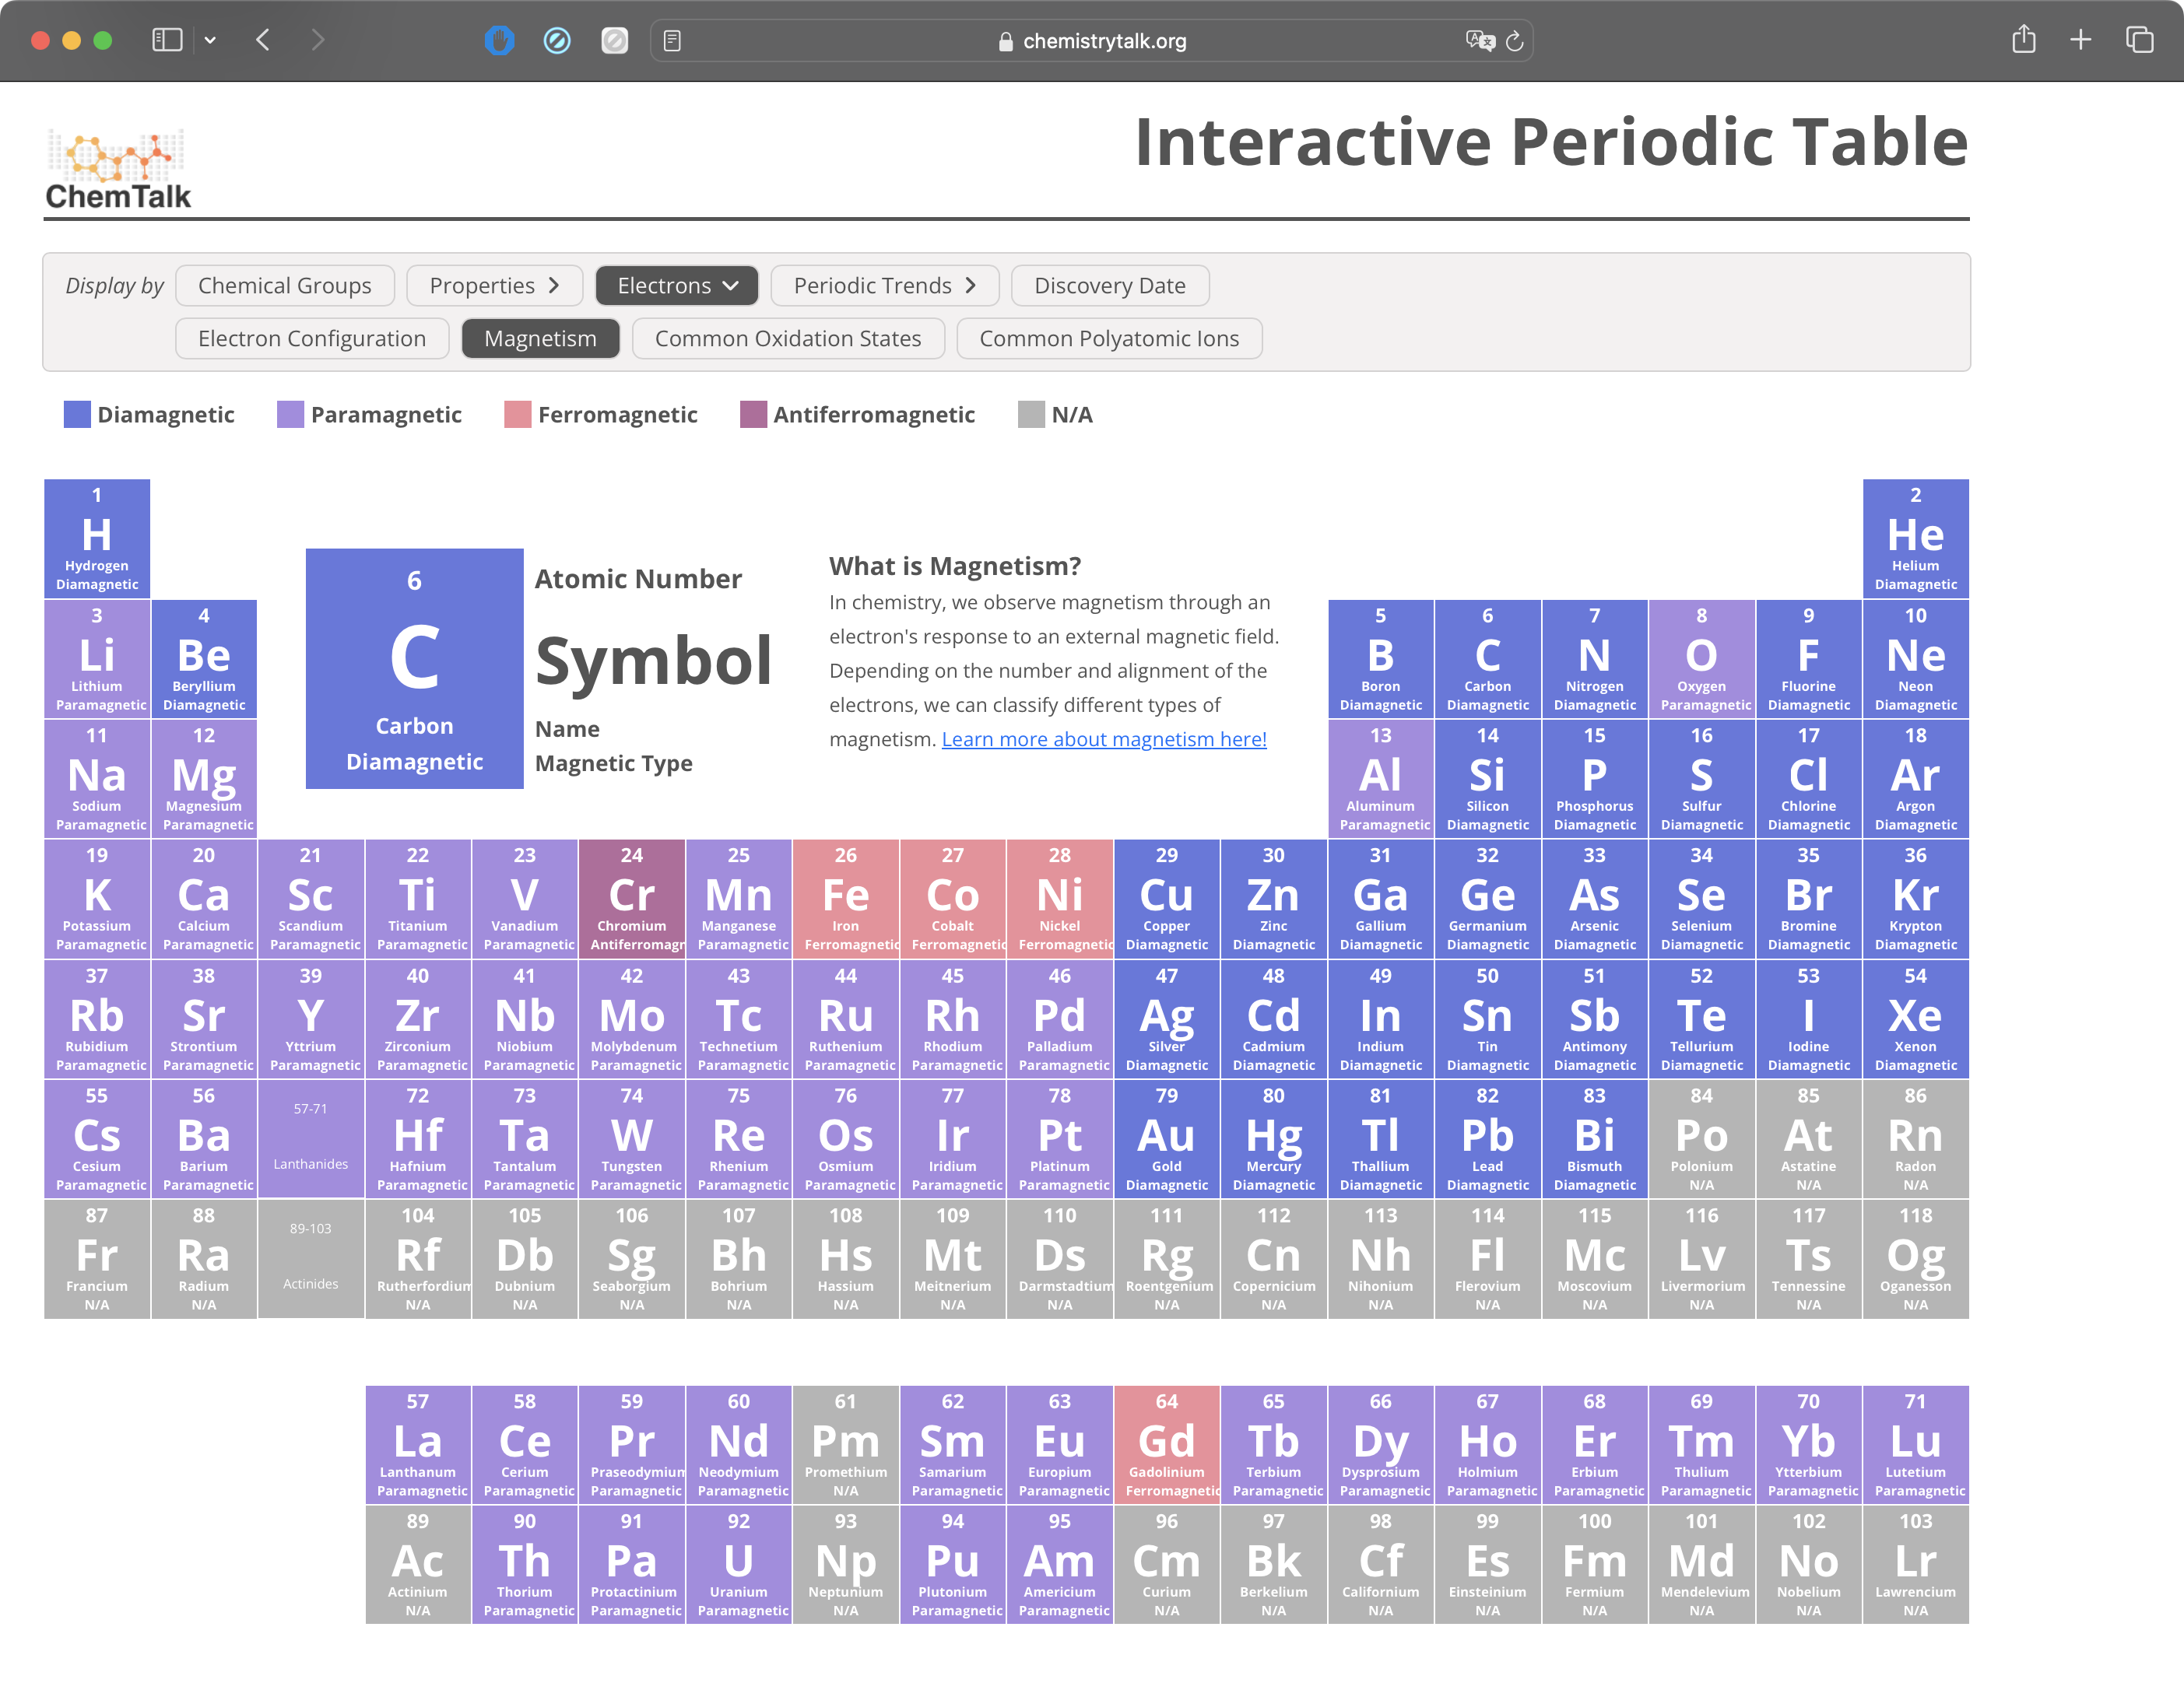Select the Oganesson element tile

tap(1915, 1258)
